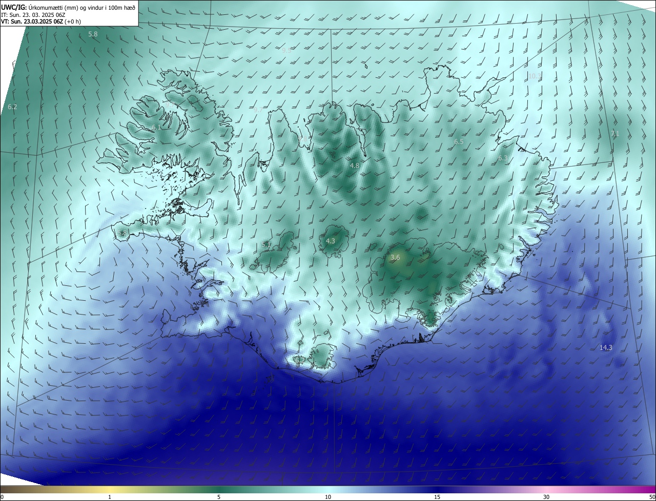Click the 6.3 value label on map
The image size is (656, 501).
pyautogui.click(x=503, y=158)
